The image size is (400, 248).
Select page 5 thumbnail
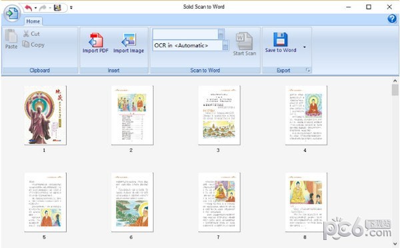click(45, 202)
